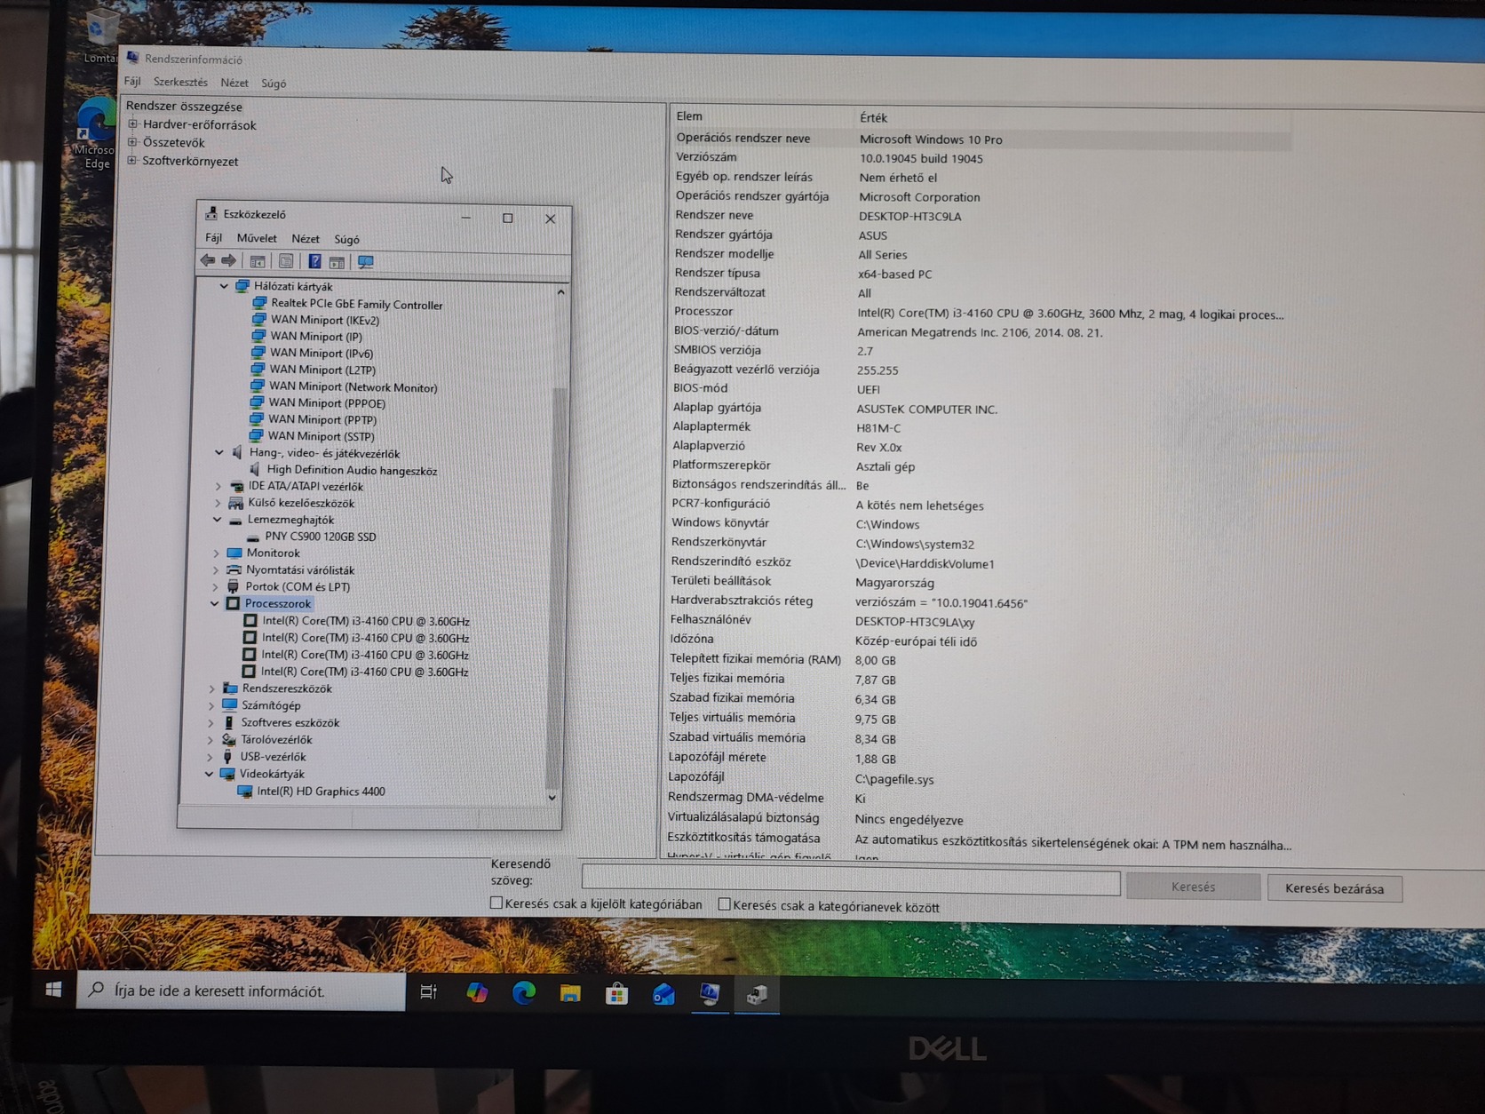Screen dimensions: 1485x1114
Task: Click the scan for hardware changes monitor icon
Action: (x=365, y=262)
